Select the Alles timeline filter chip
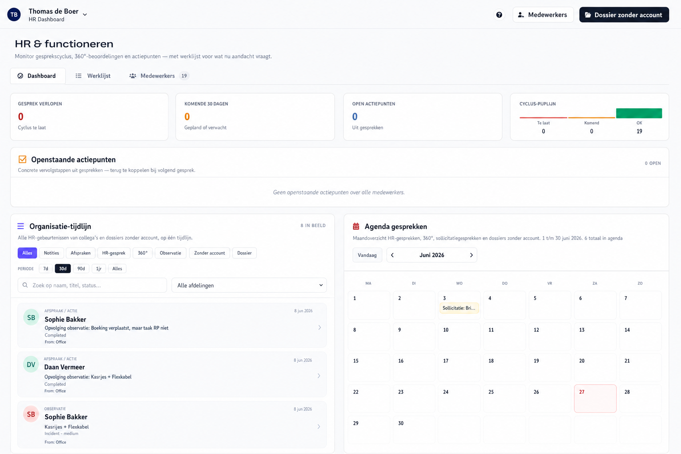 click(x=27, y=253)
